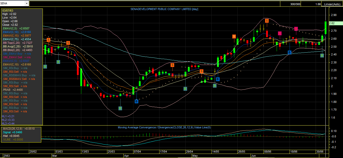Screen dimensions: 343x158
Task: Click the Open =2.66 legend line
Action: pos(10,21)
